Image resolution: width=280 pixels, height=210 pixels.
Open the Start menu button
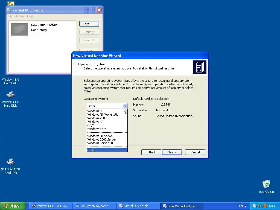[x=13, y=206]
